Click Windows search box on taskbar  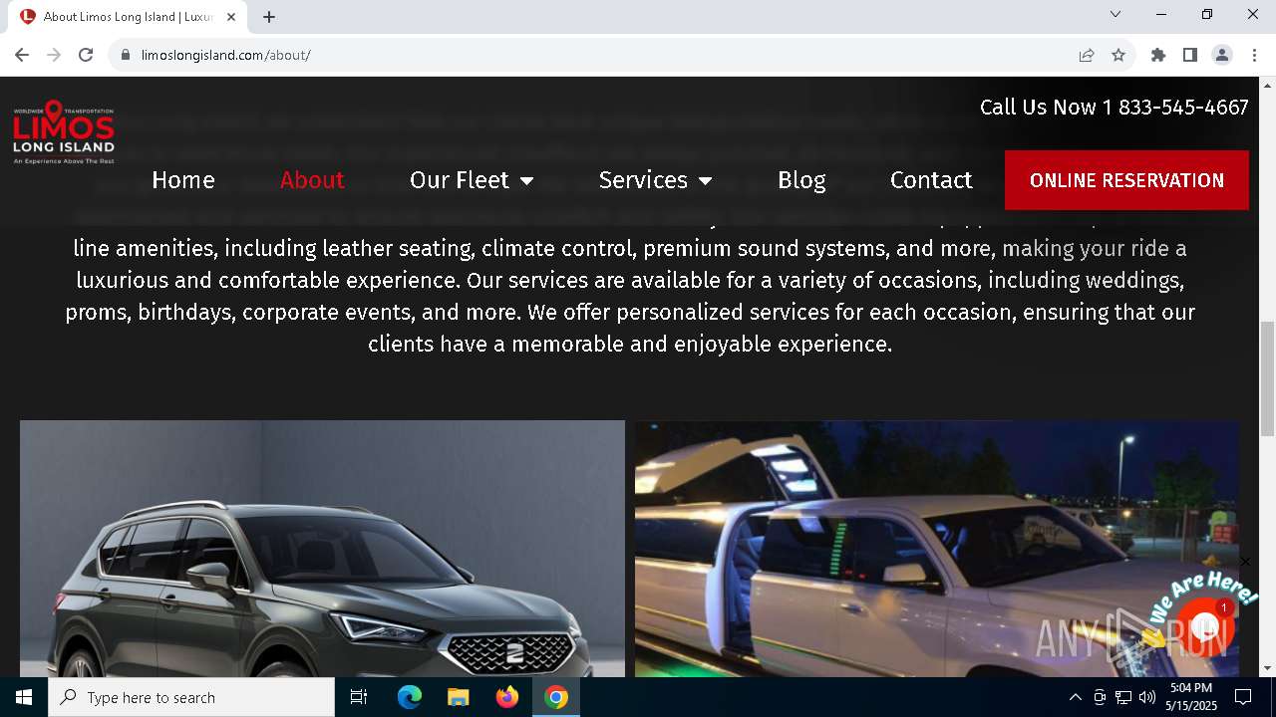point(191,697)
